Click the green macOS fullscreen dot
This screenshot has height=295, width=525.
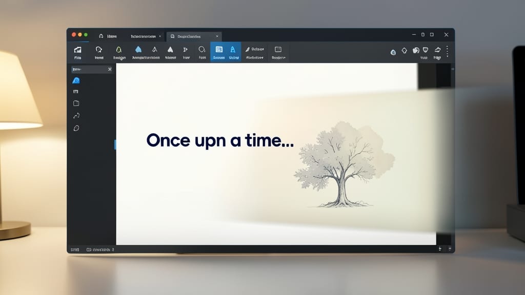[86, 34]
